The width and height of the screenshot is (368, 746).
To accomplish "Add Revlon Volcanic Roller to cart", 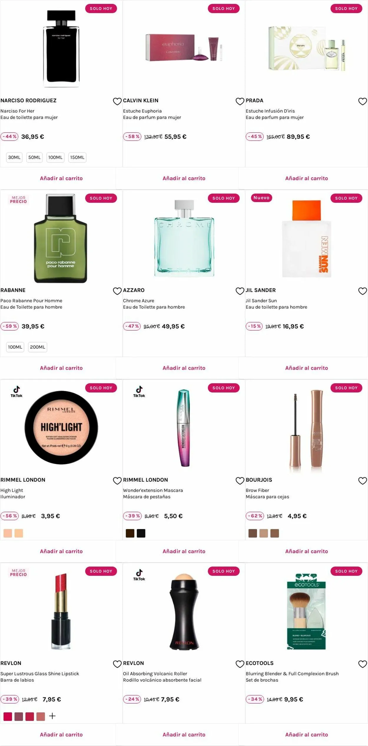I will 184,735.
